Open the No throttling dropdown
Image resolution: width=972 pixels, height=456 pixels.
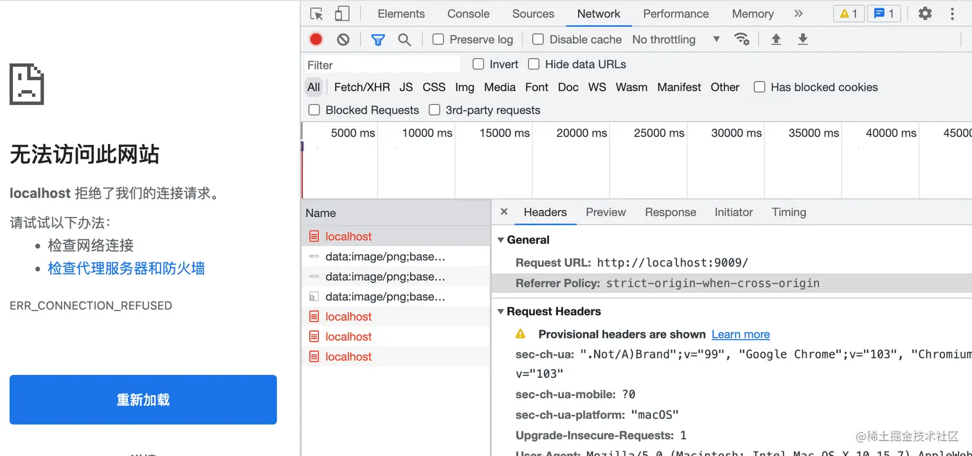pos(676,39)
